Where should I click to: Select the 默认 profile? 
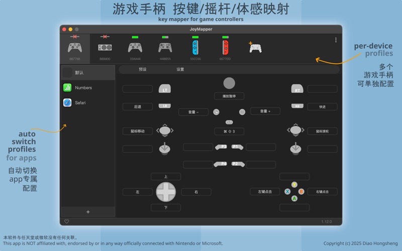87,73
